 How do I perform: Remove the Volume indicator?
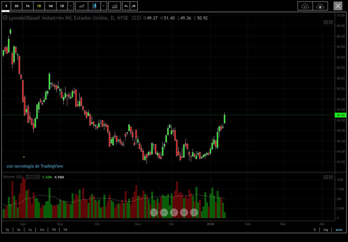pos(38,177)
